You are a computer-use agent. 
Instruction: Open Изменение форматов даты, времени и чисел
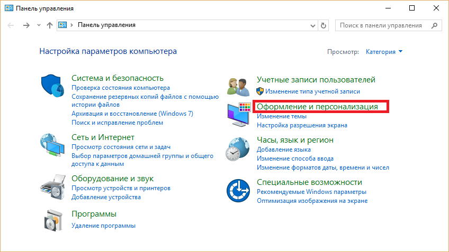pyautogui.click(x=323, y=167)
